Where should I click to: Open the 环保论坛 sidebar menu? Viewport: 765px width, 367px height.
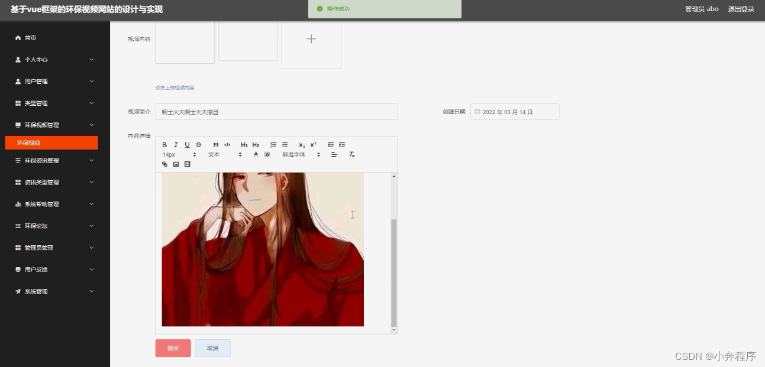pos(55,226)
